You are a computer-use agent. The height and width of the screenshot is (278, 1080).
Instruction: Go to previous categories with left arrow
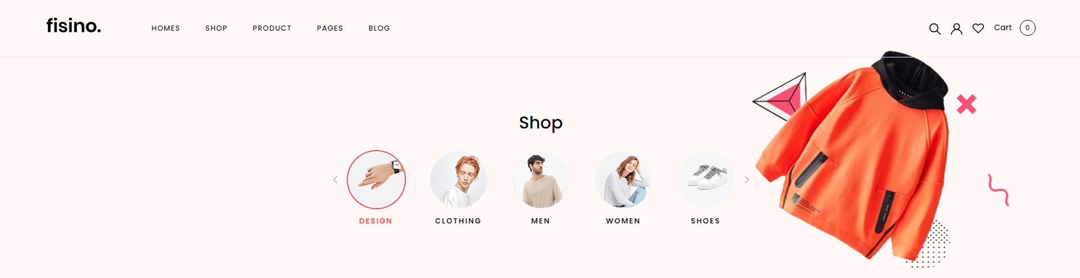(x=335, y=180)
